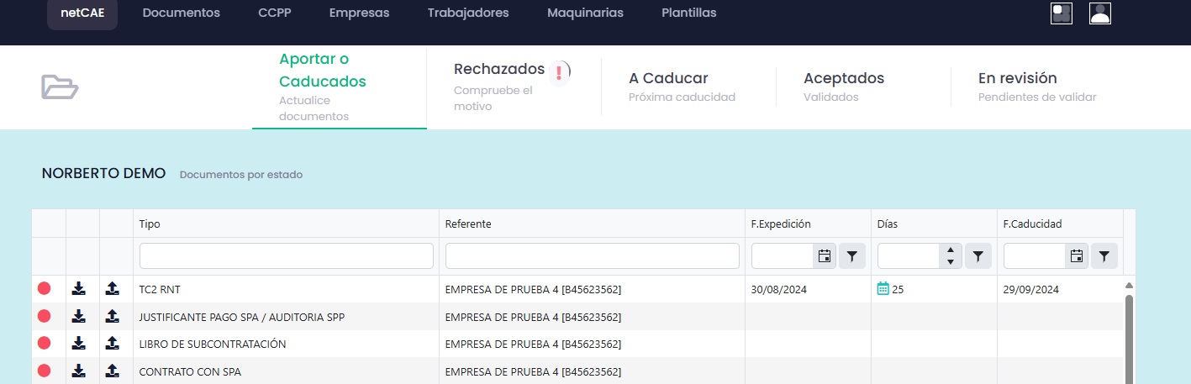Open the F.Expedición filter operator menu
The image size is (1191, 384).
pos(851,256)
